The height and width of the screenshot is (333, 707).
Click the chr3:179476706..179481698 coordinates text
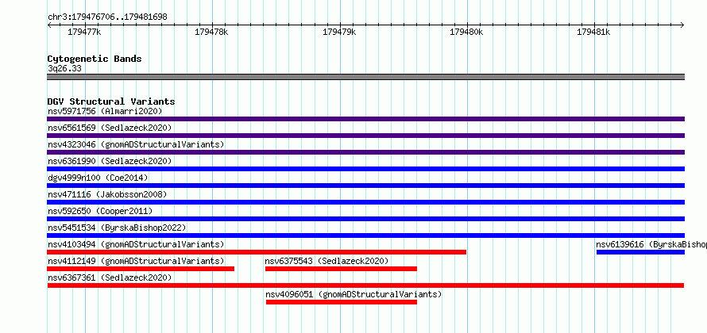coord(107,17)
